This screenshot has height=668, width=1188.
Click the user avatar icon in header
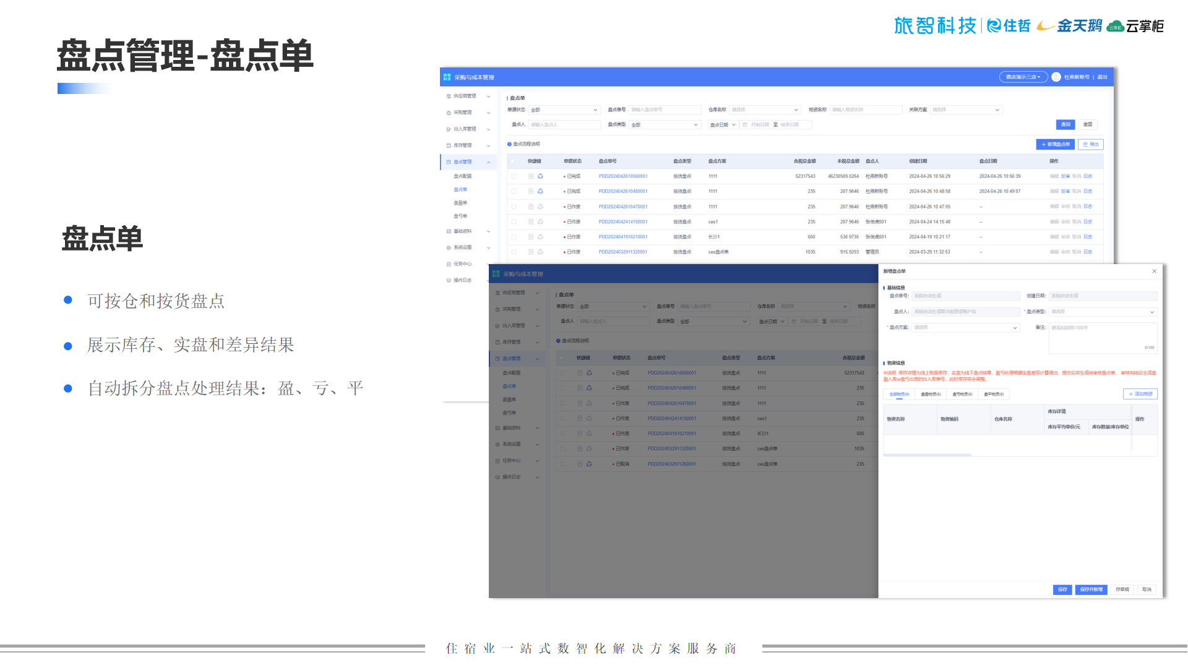click(x=1056, y=77)
